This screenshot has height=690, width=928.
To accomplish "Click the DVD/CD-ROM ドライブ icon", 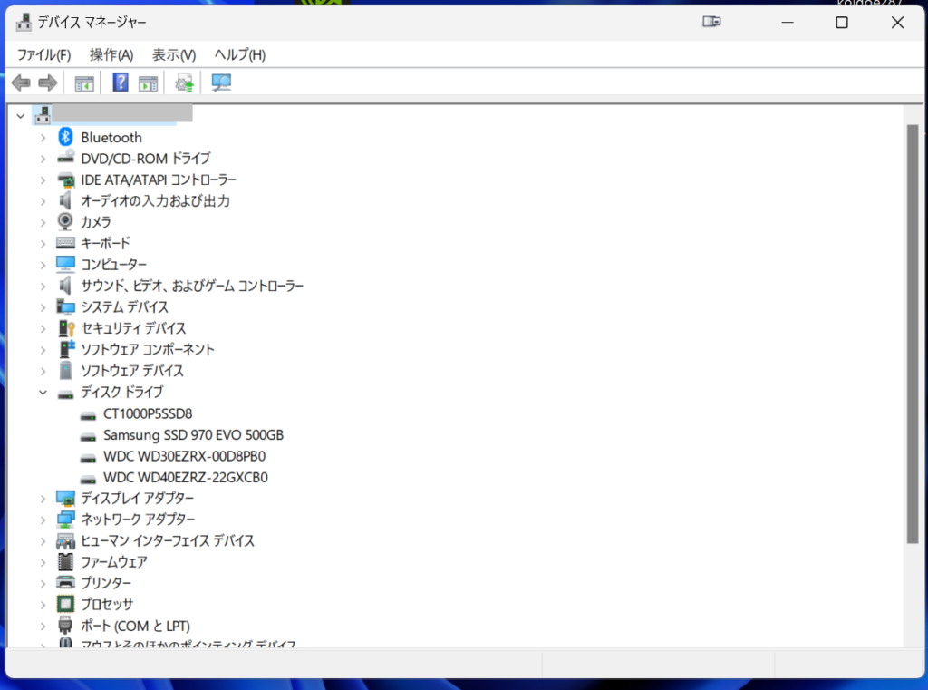I will tap(65, 158).
